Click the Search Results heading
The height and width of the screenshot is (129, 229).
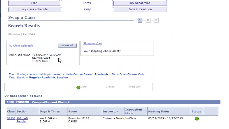(24, 26)
